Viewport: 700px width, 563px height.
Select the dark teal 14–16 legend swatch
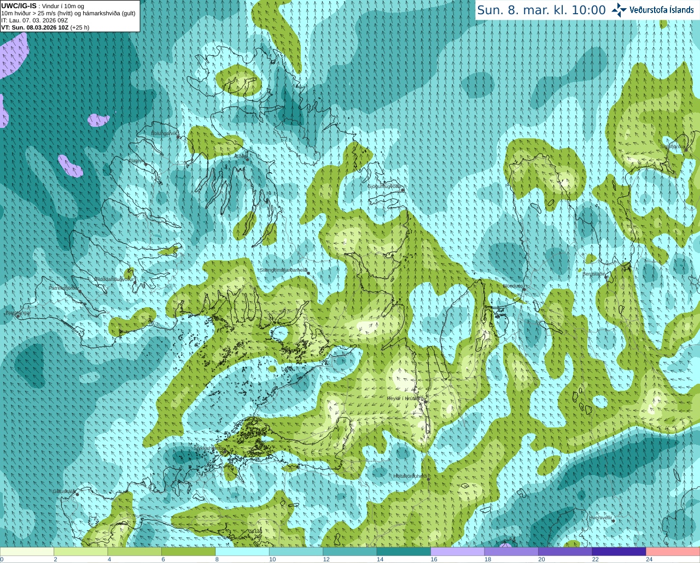[404, 552]
